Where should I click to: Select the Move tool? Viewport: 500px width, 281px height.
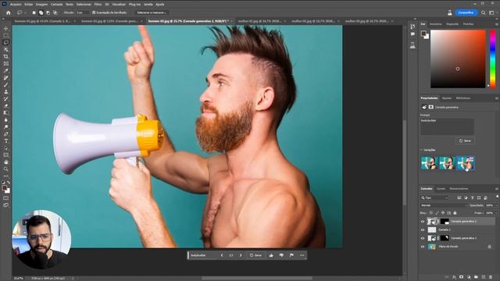(x=5, y=29)
